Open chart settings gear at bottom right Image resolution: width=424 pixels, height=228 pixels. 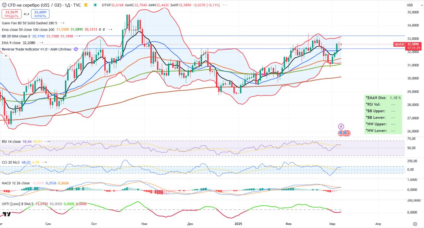click(x=415, y=224)
